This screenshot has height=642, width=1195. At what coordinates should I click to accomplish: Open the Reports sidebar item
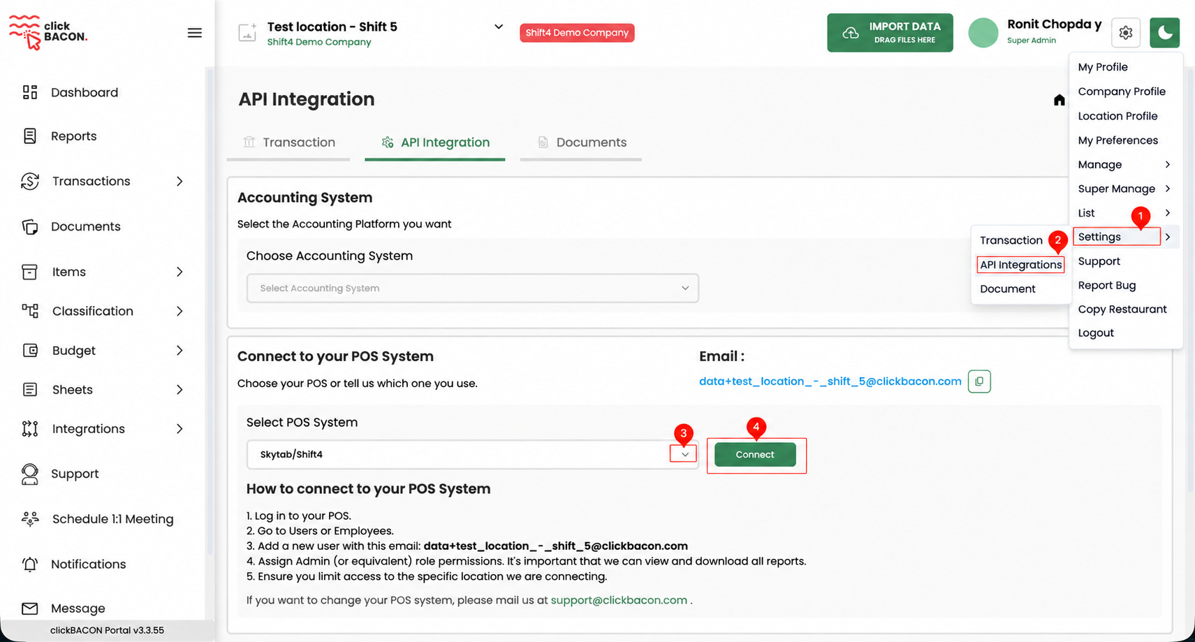pos(73,136)
